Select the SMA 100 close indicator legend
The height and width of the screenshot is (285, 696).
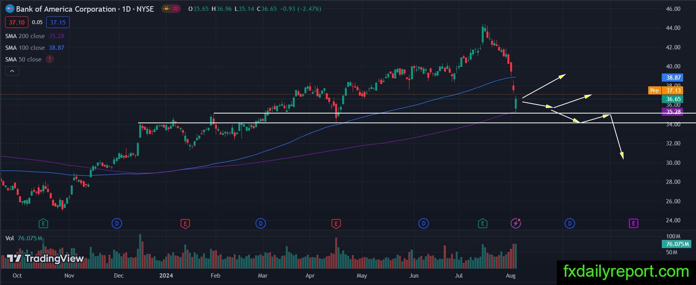tap(25, 47)
